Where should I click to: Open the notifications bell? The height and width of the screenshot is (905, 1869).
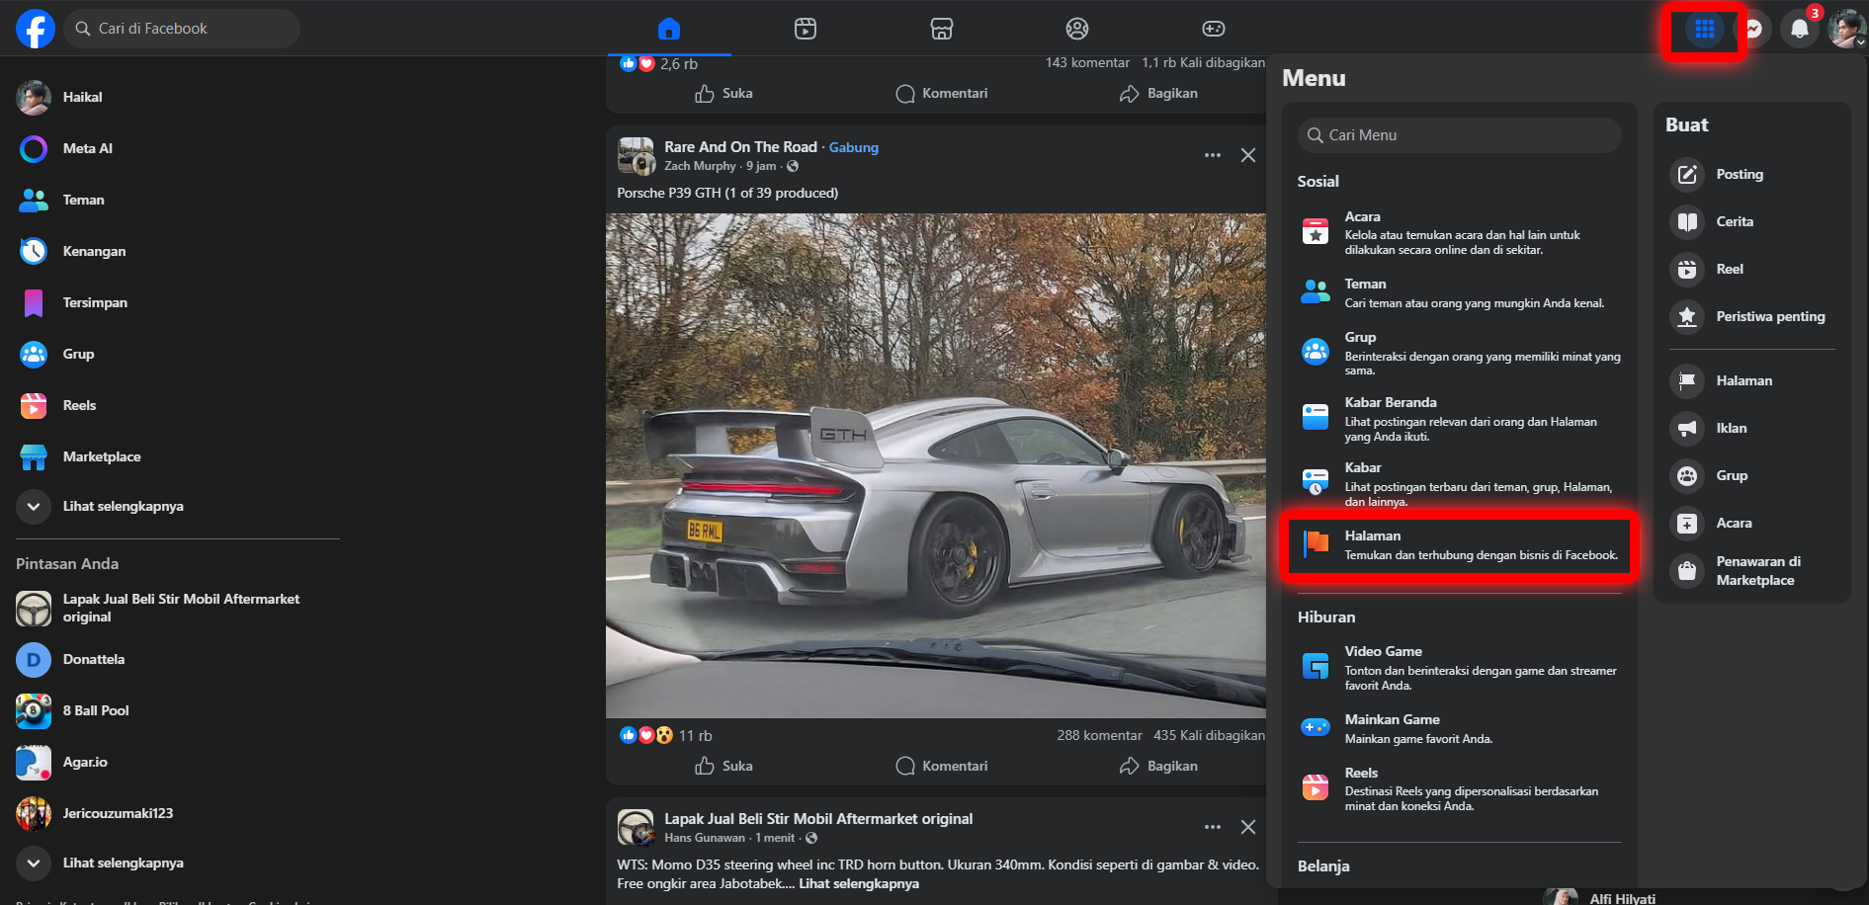tap(1799, 29)
